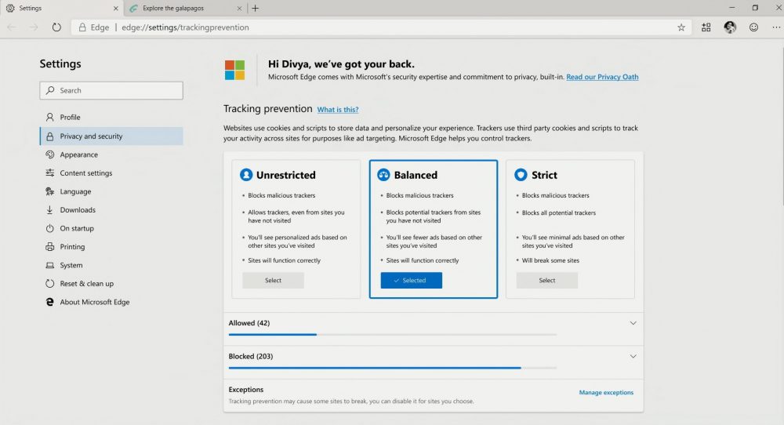This screenshot has width=784, height=425.
Task: Open the three-dot Settings and more menu
Action: tap(775, 27)
